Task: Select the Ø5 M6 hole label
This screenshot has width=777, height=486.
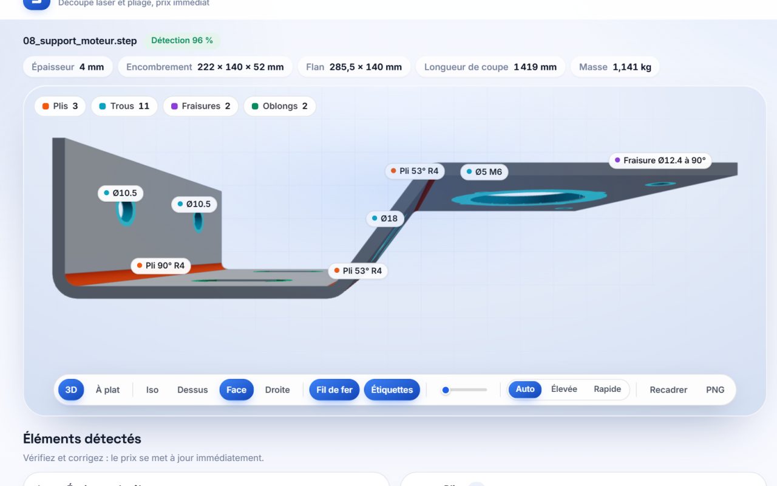Action: (x=484, y=172)
